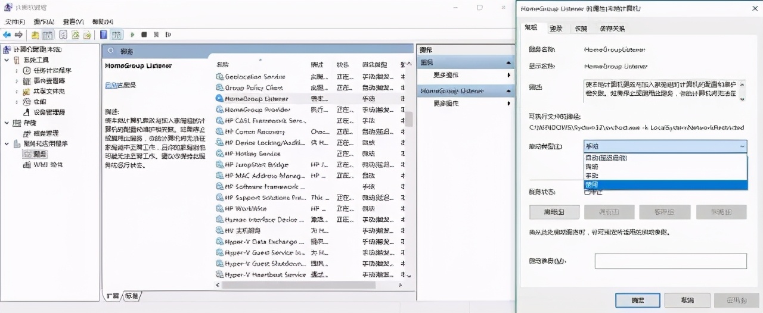Collapse the System Tools tree node
The image size is (763, 313).
pyautogui.click(x=7, y=60)
